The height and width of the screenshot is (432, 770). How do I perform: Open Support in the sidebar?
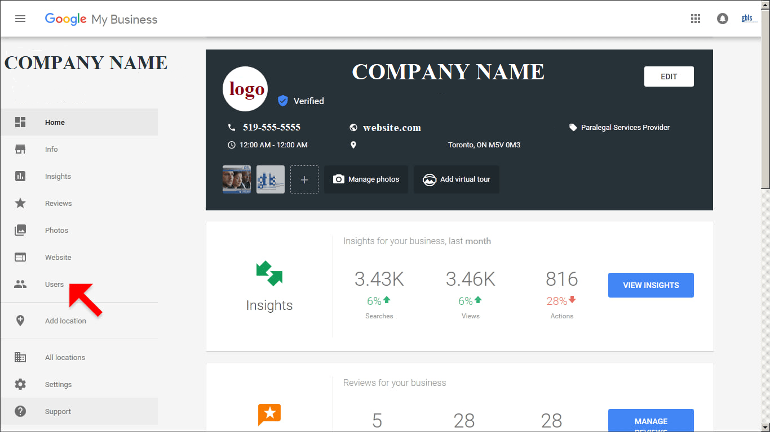click(79, 411)
